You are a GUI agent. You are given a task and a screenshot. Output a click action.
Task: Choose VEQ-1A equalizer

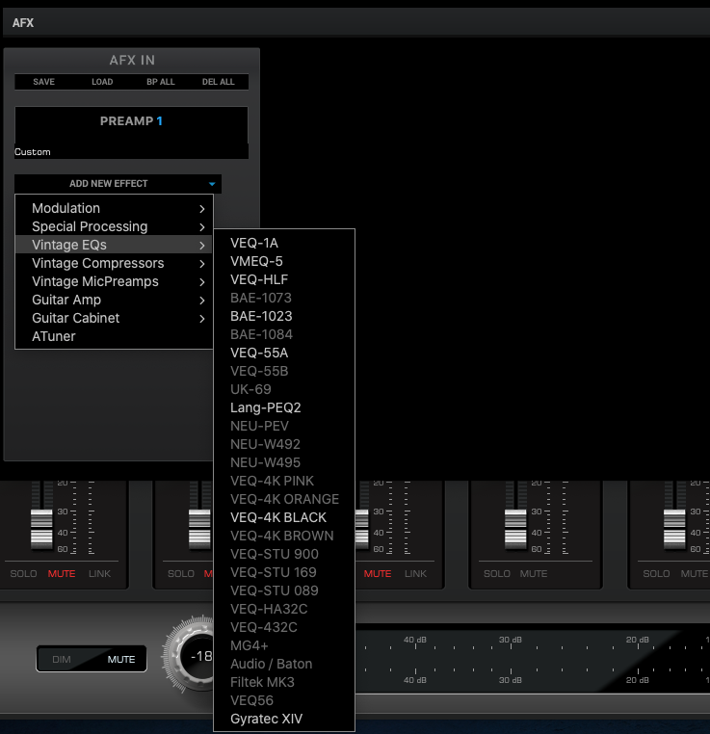[284, 243]
